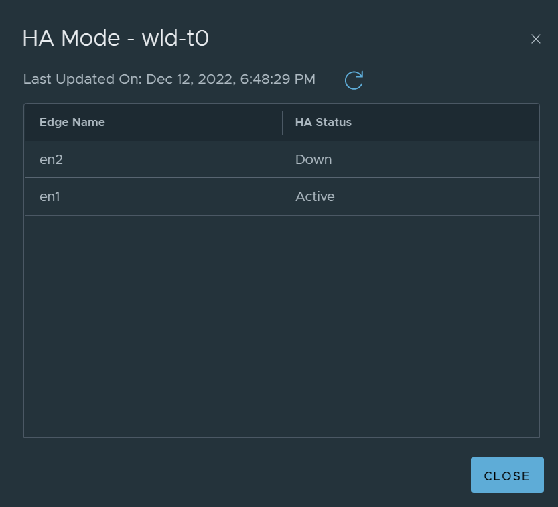
Task: Click the blue CLOSE button
Action: (507, 475)
